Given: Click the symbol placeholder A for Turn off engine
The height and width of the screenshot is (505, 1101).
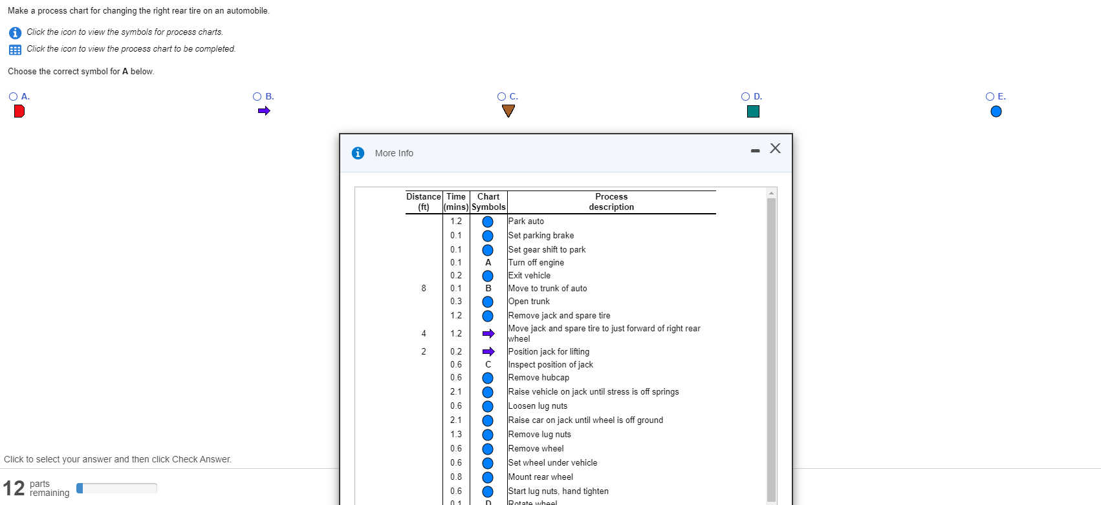Looking at the screenshot, I should pos(488,263).
